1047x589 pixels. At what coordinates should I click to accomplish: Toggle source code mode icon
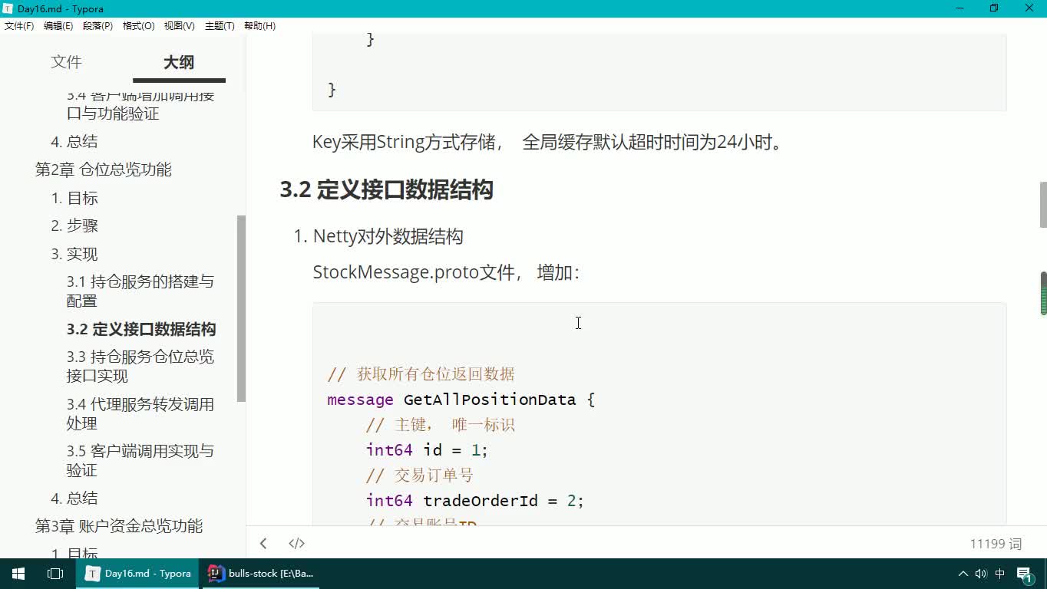click(x=296, y=543)
